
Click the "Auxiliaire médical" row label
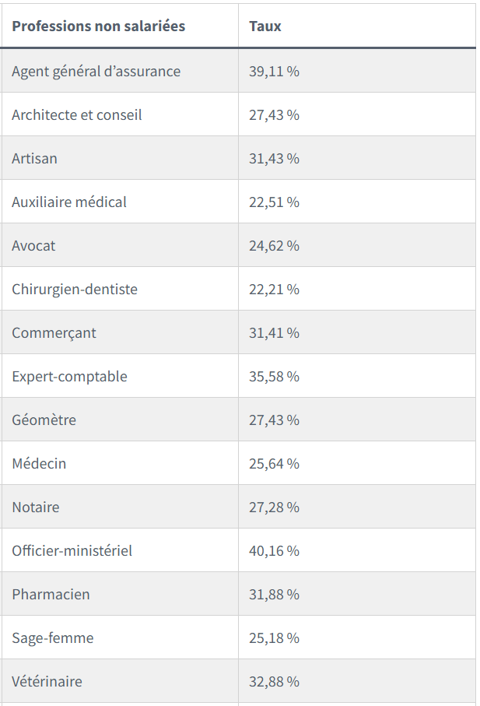coord(69,202)
